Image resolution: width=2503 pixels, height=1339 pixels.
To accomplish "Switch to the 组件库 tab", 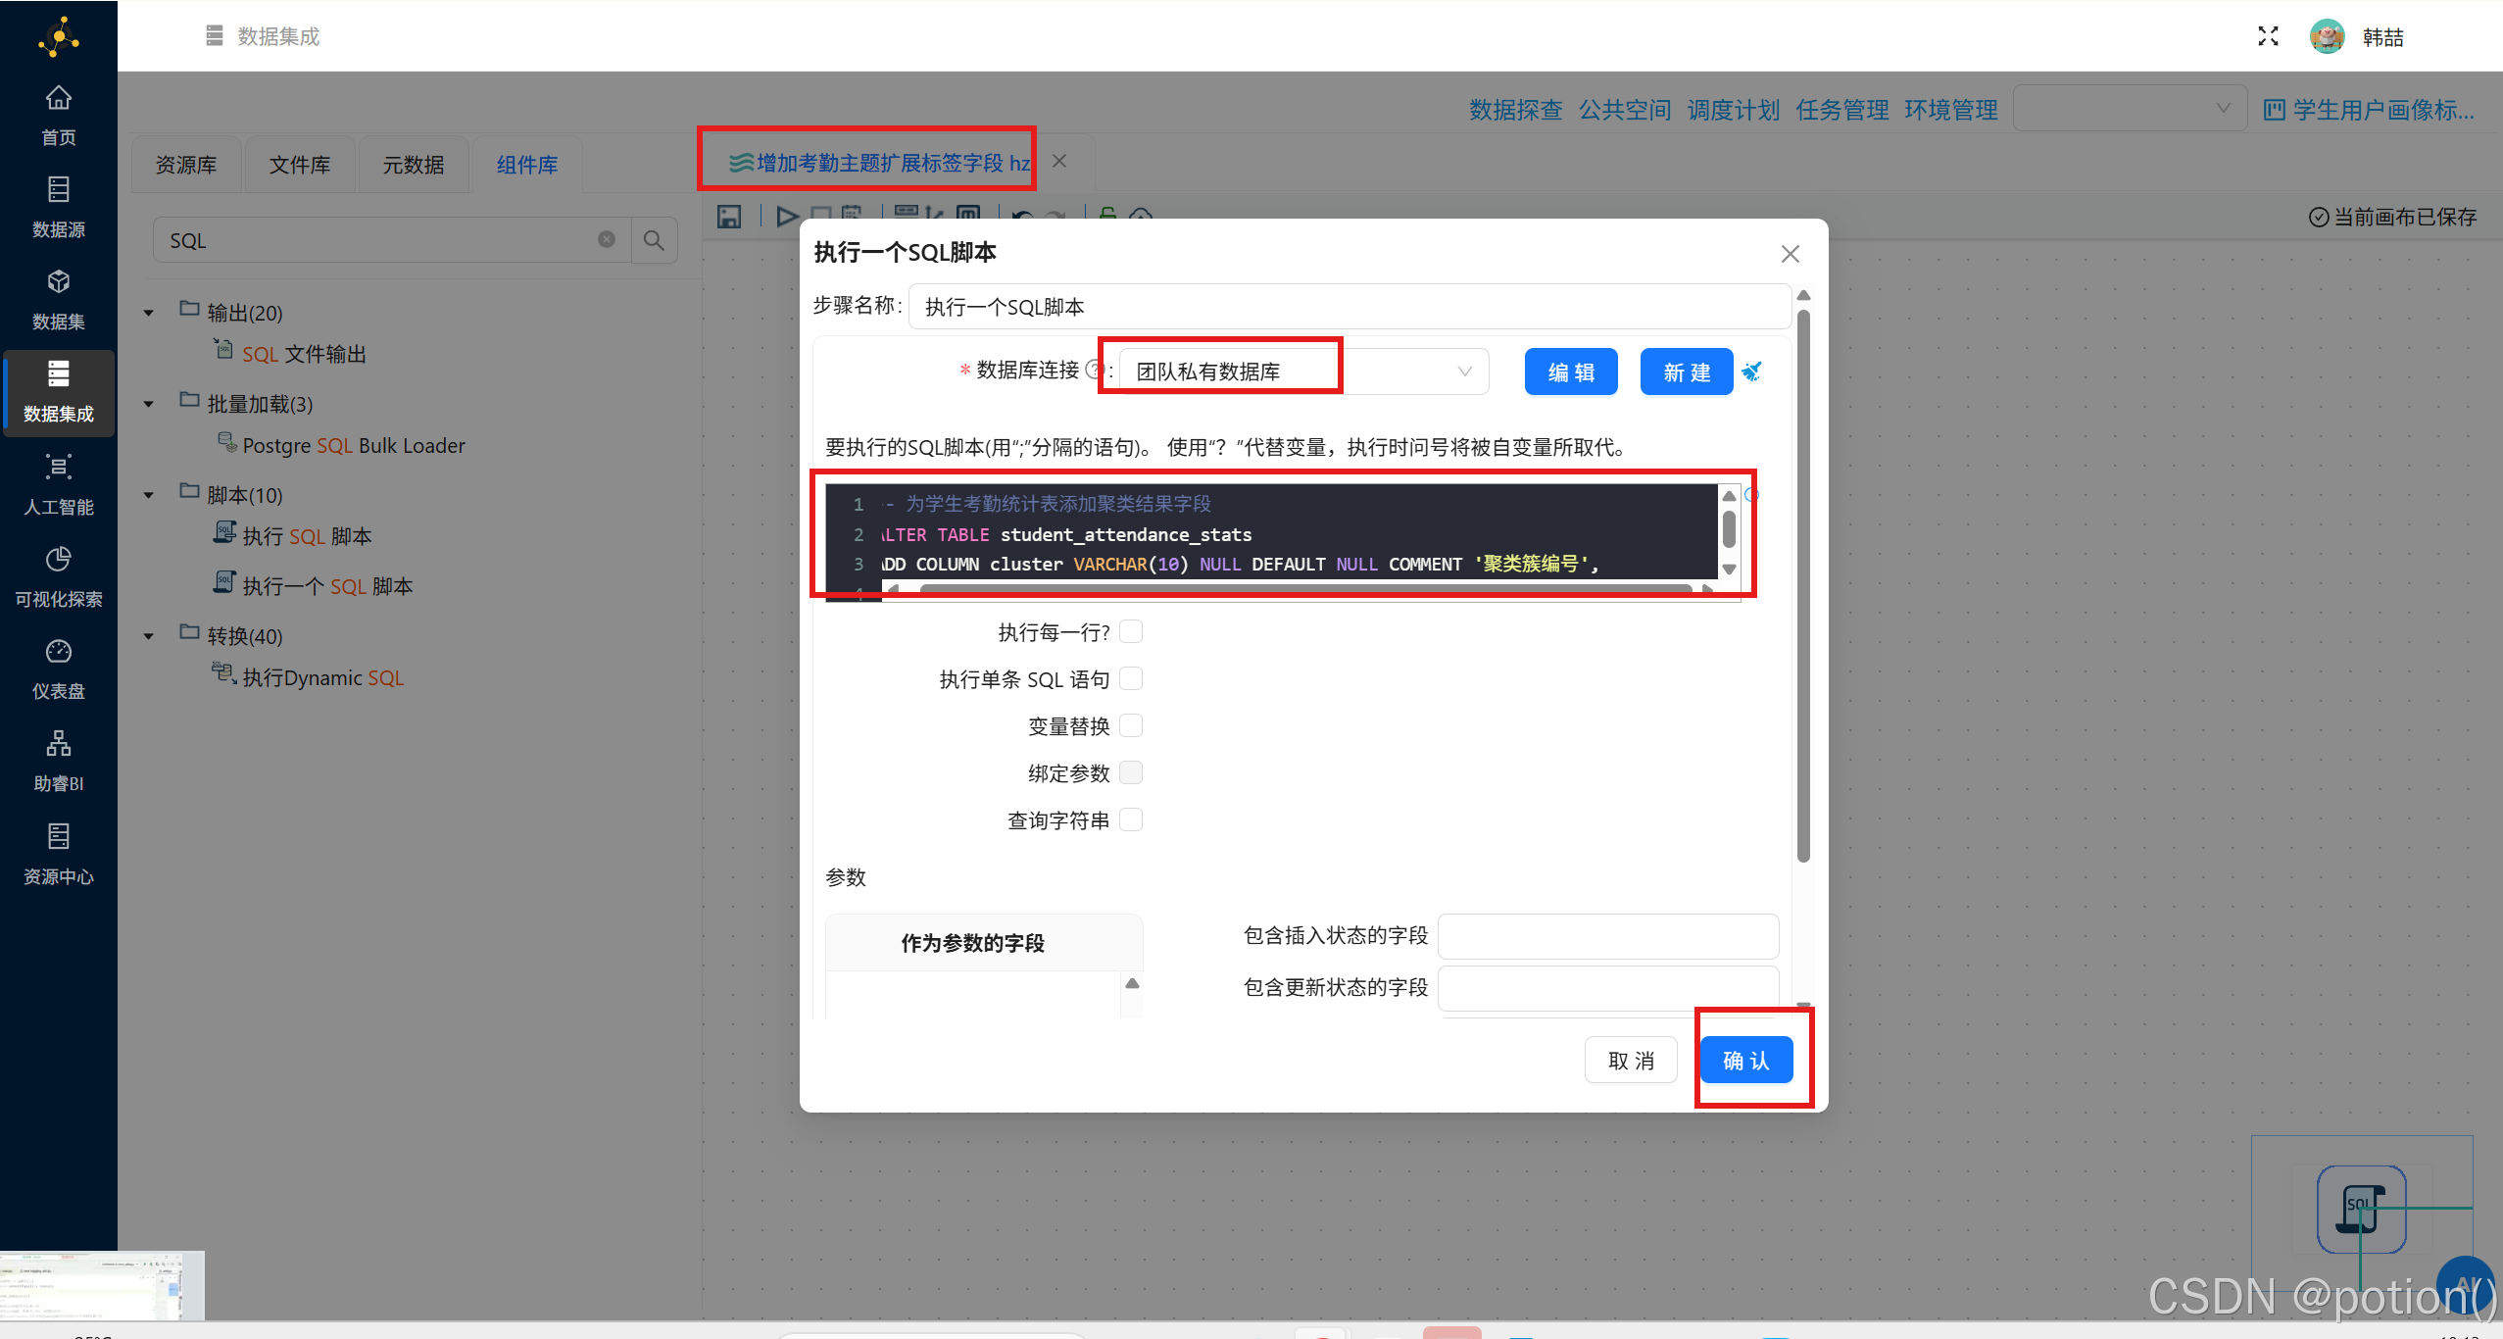I will coord(527,165).
